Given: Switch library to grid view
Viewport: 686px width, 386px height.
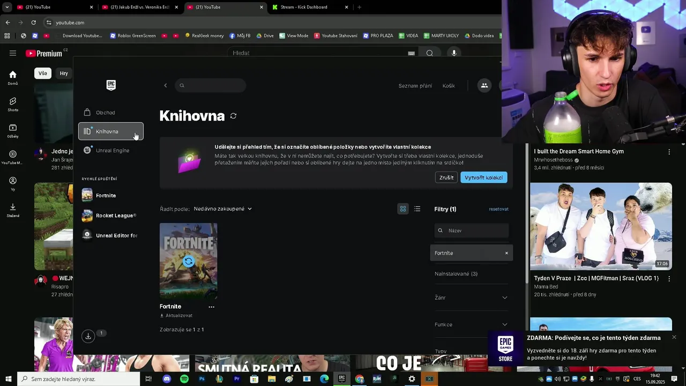Looking at the screenshot, I should 403,209.
